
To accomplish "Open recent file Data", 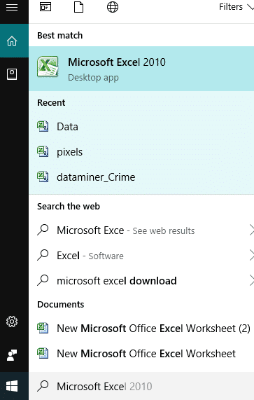I will (x=141, y=127).
